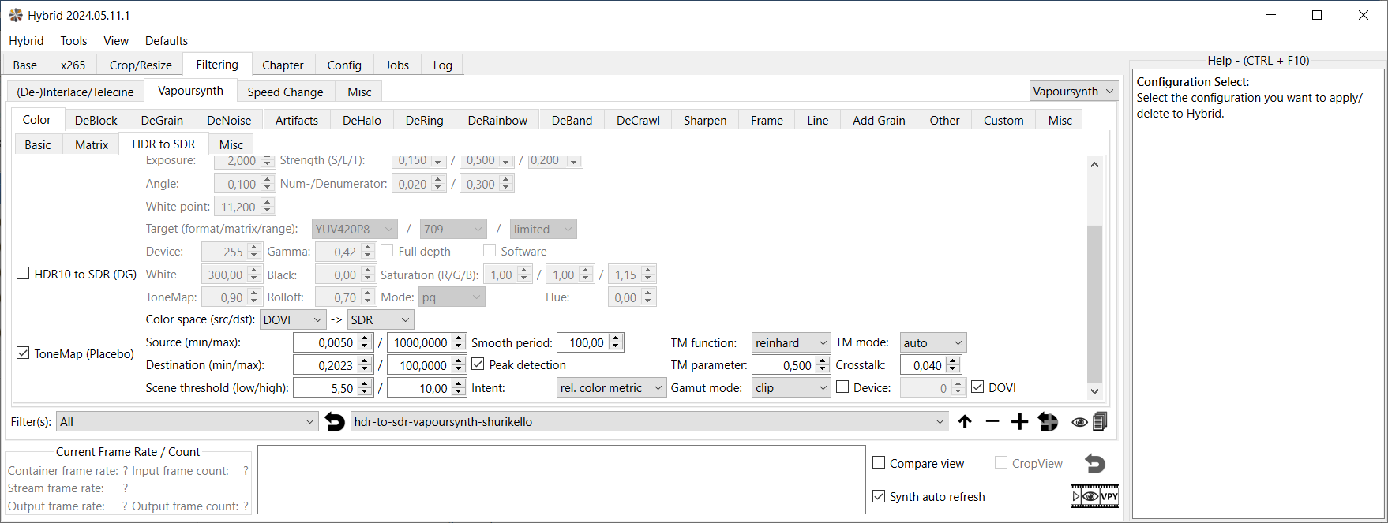Click the eye icon next to the configuration list

point(1079,422)
